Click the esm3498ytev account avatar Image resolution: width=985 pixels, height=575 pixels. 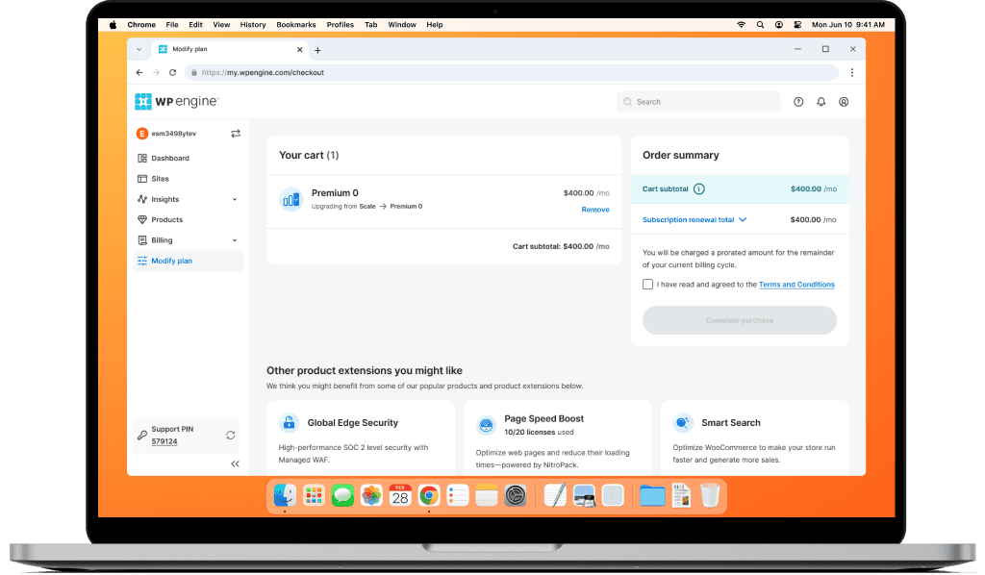(142, 134)
